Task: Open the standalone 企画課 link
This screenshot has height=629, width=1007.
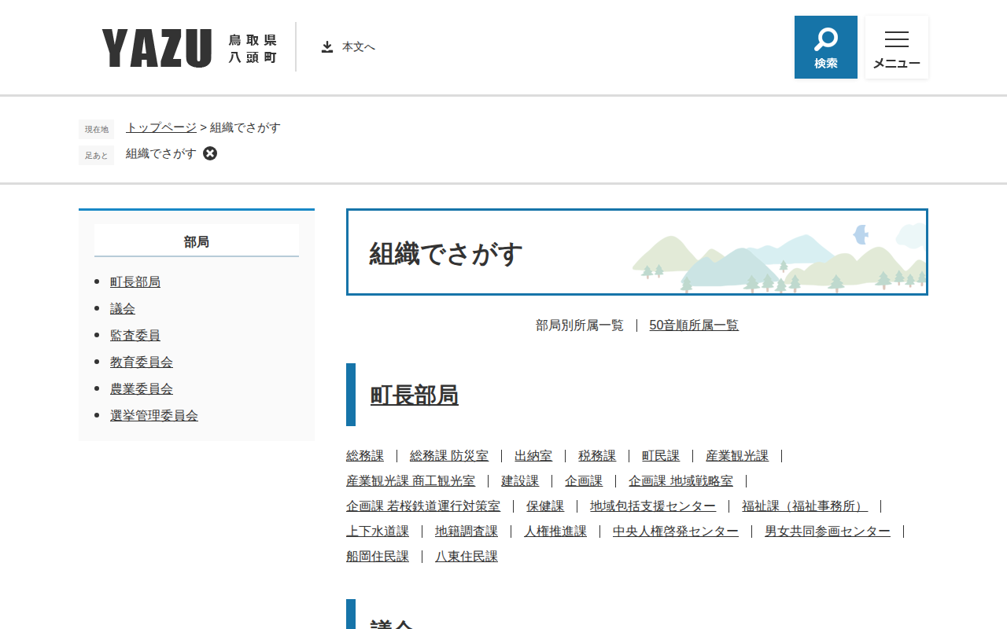Action: click(584, 480)
